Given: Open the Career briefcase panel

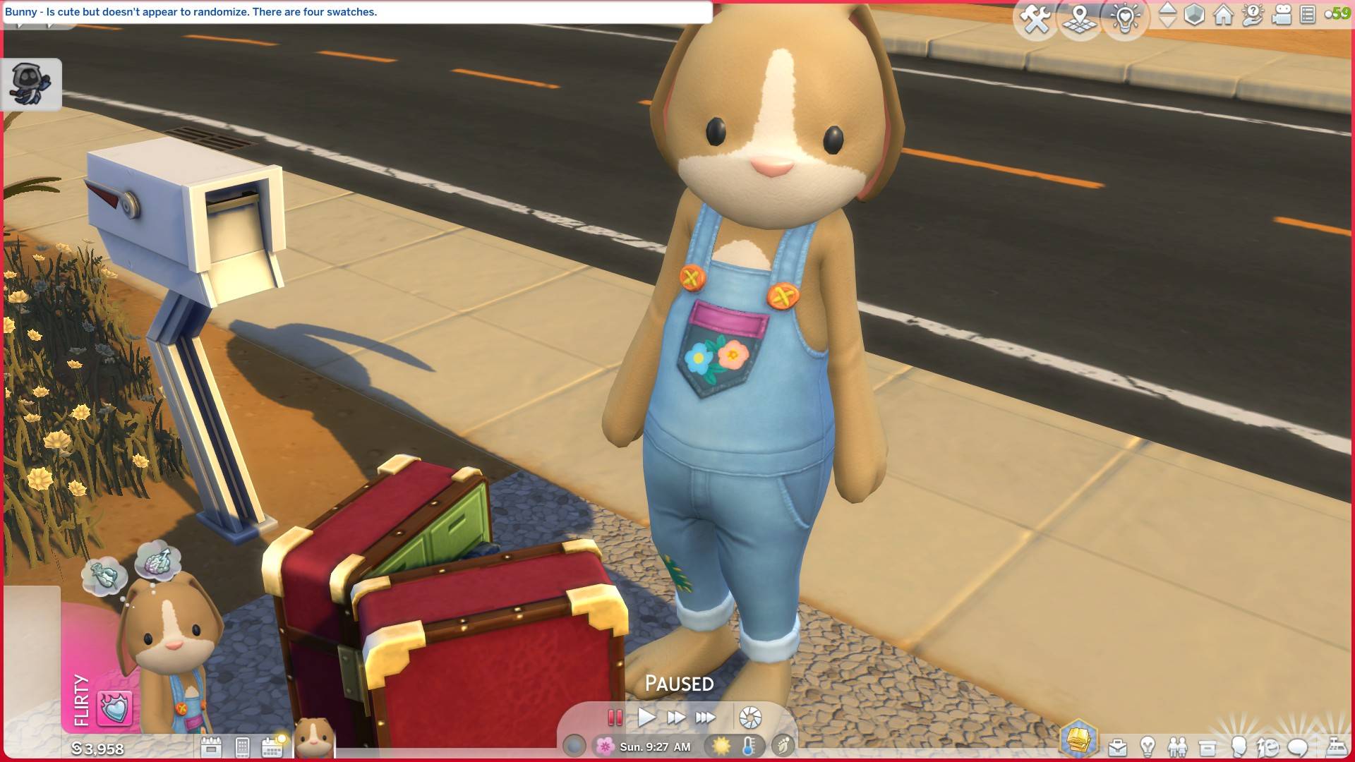Looking at the screenshot, I should pyautogui.click(x=1118, y=747).
